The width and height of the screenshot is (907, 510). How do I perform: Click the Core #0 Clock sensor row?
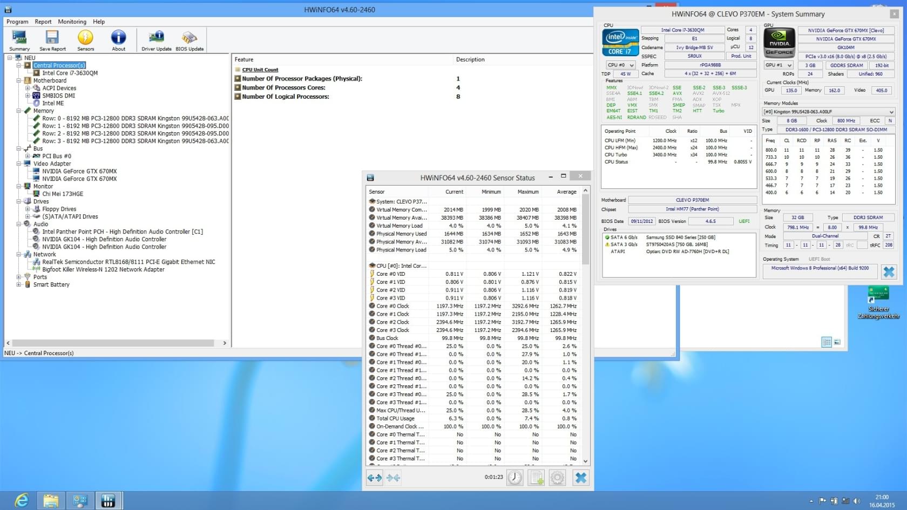472,306
